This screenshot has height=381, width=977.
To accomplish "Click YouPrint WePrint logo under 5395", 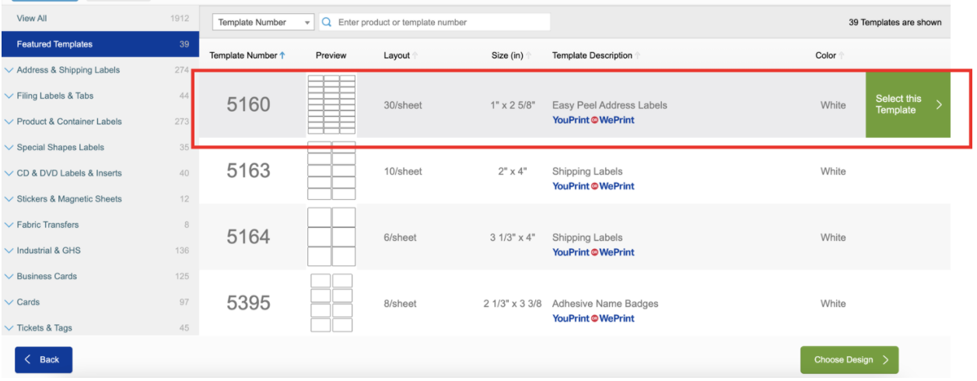I will 593,318.
